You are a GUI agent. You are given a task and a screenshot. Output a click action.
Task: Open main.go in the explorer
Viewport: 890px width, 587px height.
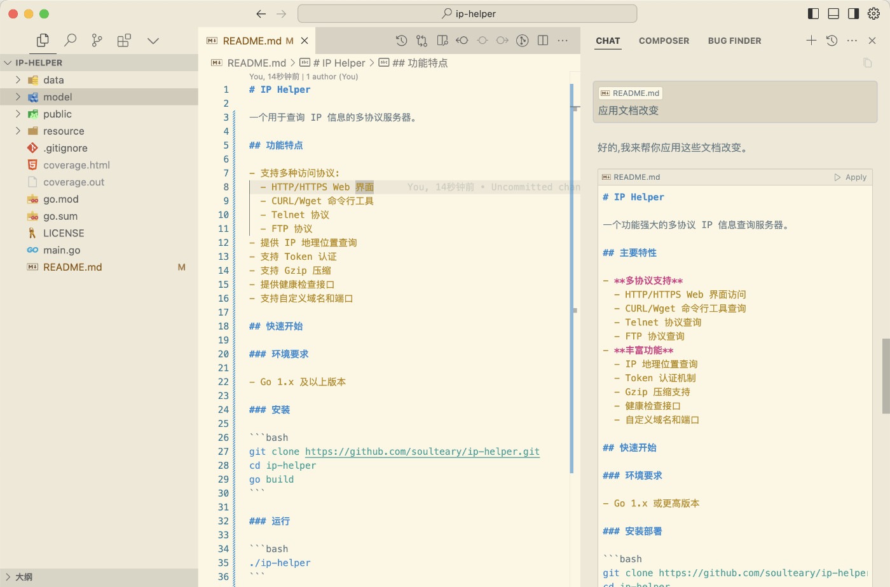coord(99,250)
